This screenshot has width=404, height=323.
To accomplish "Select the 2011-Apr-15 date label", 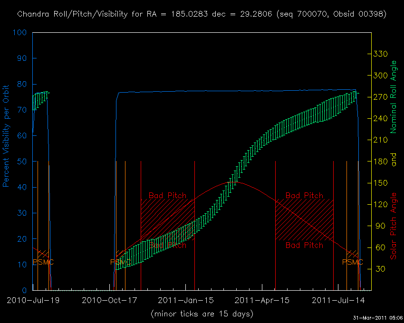I will coord(262,300).
